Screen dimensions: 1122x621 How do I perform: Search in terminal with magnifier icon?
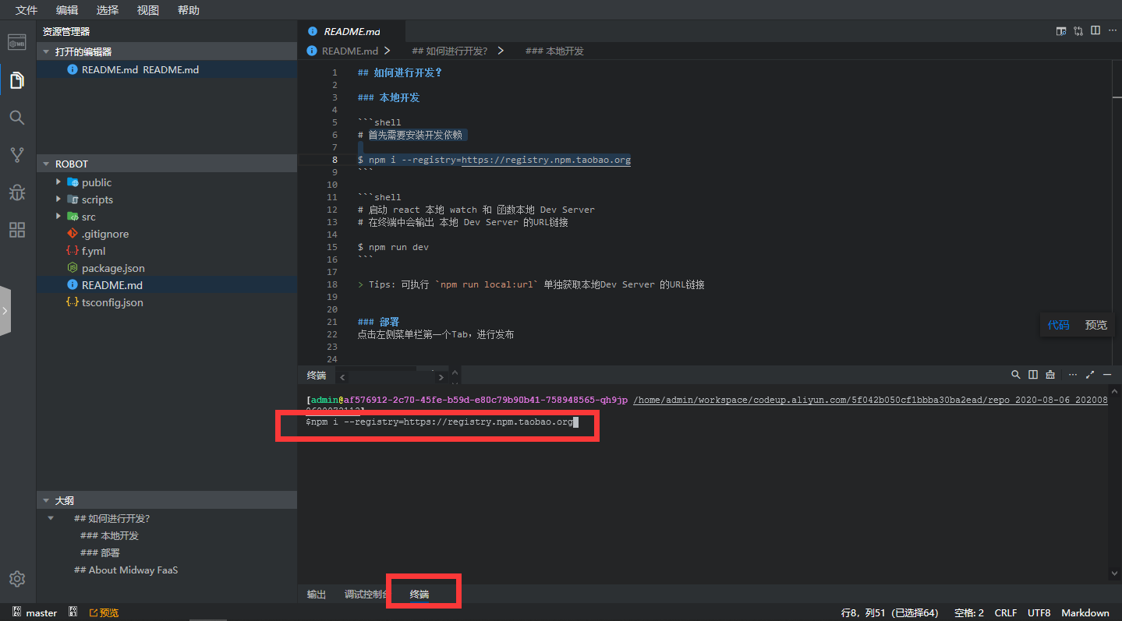click(x=1016, y=375)
